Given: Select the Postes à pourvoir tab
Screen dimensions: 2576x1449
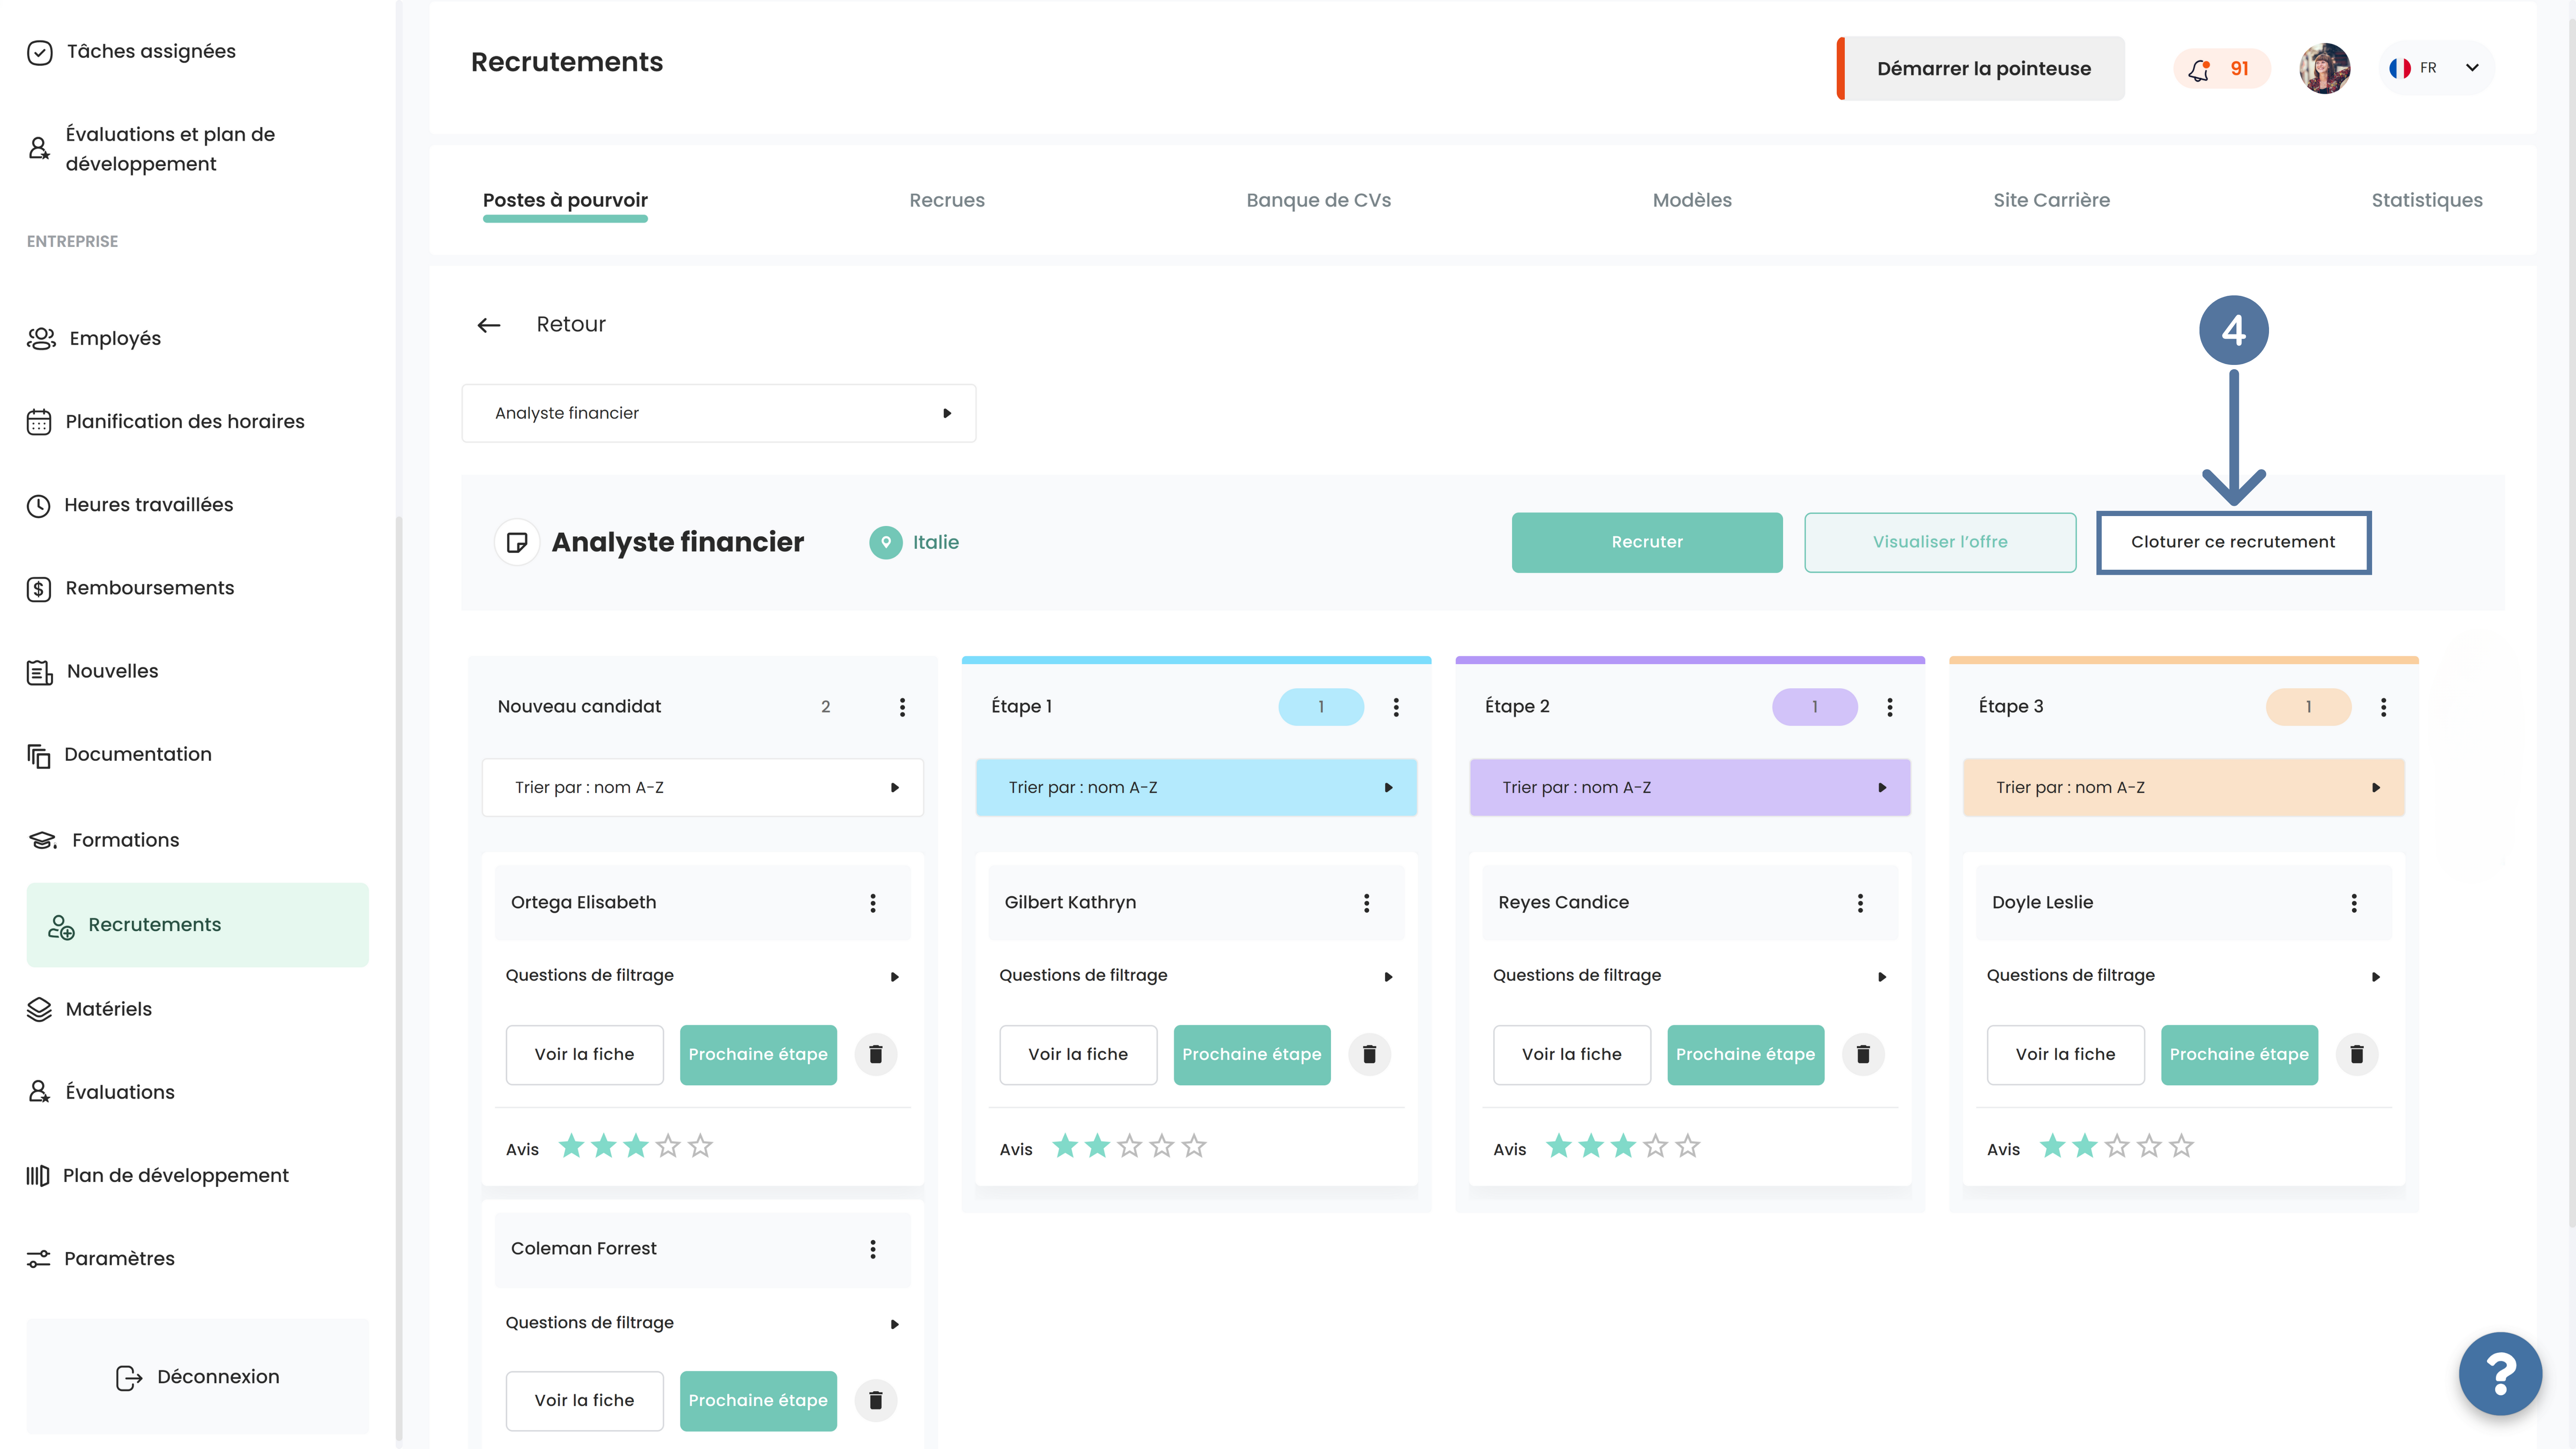Looking at the screenshot, I should pos(565,200).
